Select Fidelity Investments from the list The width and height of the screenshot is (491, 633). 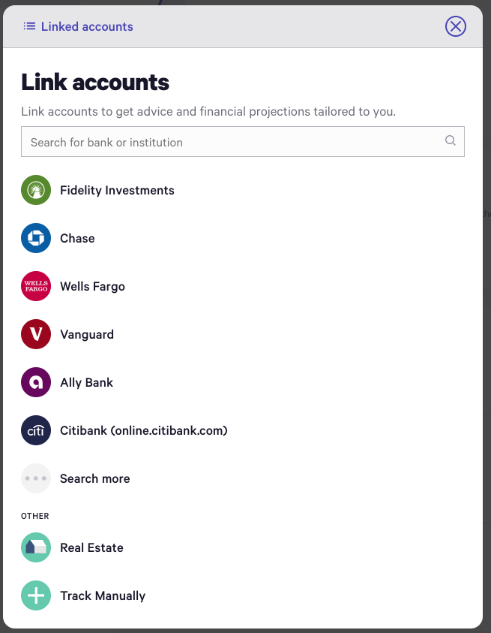point(117,190)
